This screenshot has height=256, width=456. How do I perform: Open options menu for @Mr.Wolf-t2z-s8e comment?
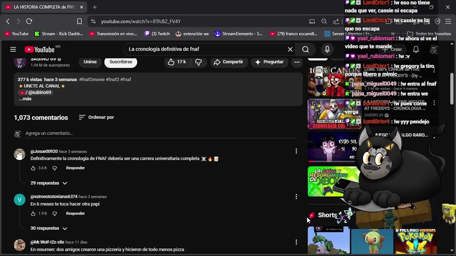click(x=296, y=242)
